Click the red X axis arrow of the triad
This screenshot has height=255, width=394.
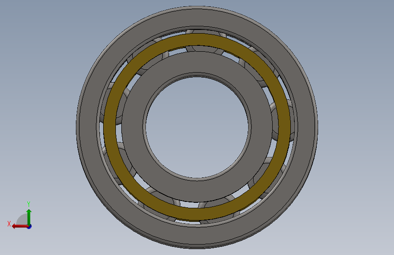point(20,226)
